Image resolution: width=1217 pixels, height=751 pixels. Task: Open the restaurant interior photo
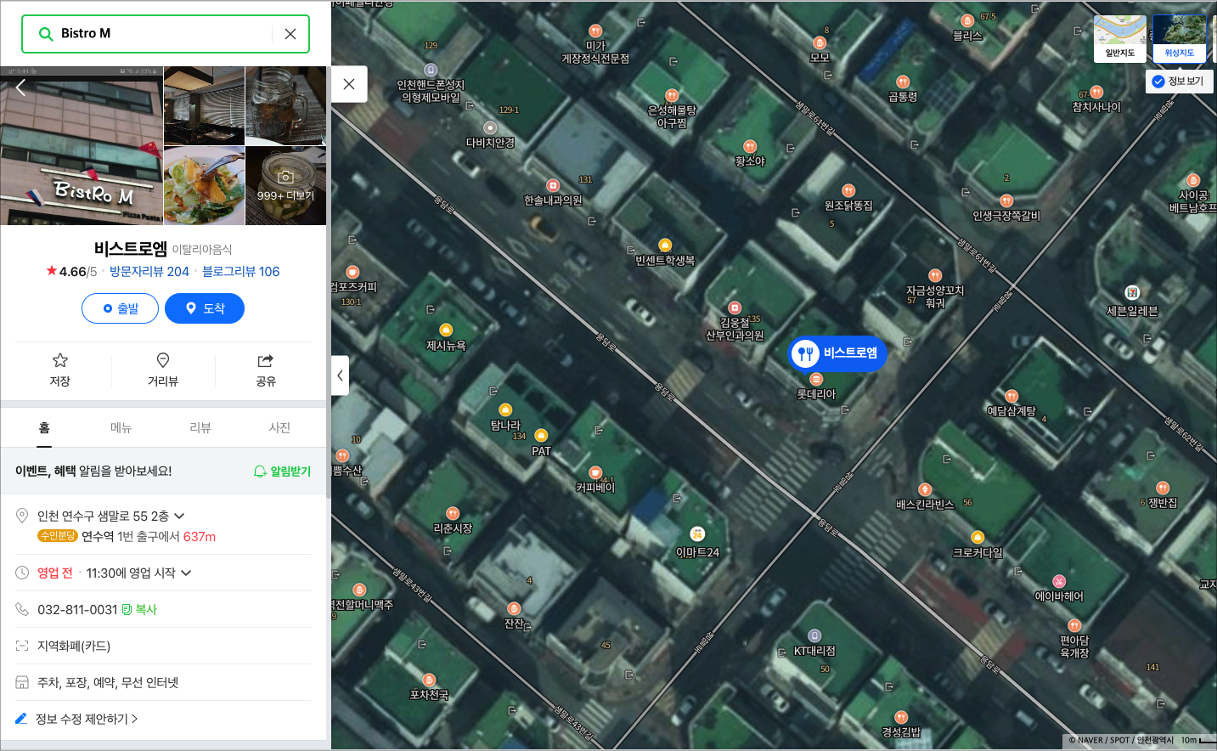coord(204,105)
